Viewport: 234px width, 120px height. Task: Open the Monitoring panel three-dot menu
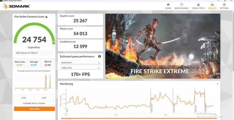(218, 84)
